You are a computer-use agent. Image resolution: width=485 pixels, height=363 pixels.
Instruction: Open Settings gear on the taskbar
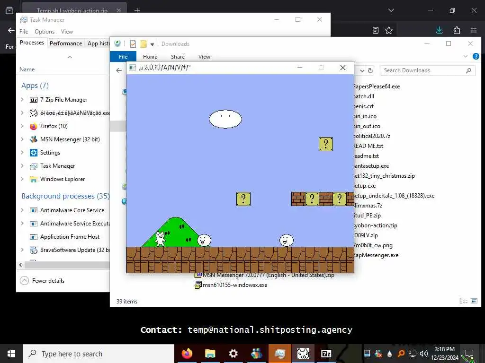[233, 354]
